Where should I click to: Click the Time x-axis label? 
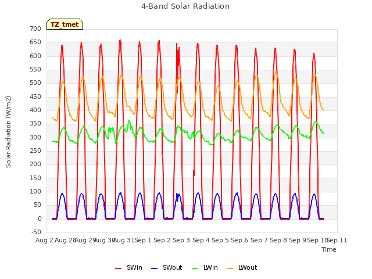coord(329,249)
